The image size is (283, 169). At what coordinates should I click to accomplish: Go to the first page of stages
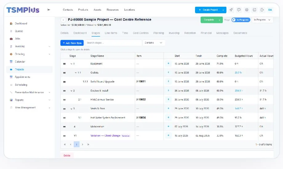pyautogui.click(x=65, y=144)
